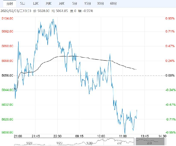Click the highlighted 2/3 range selection

[149, 142]
